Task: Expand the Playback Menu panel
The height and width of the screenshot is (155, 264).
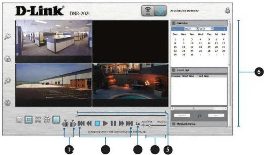Action: 199,124
